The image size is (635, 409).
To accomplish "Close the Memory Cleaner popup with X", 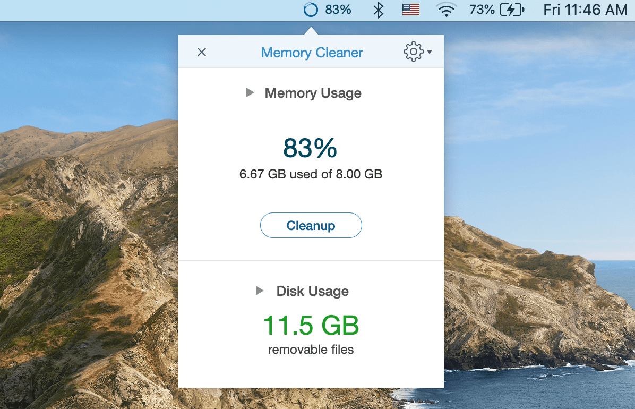I will coord(202,52).
